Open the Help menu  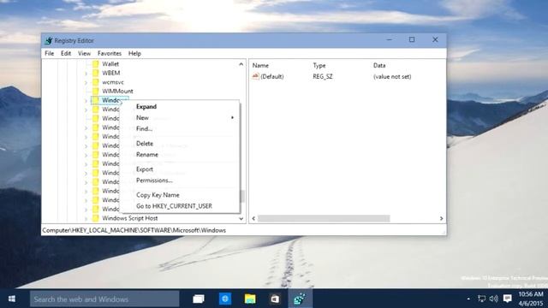tap(134, 53)
